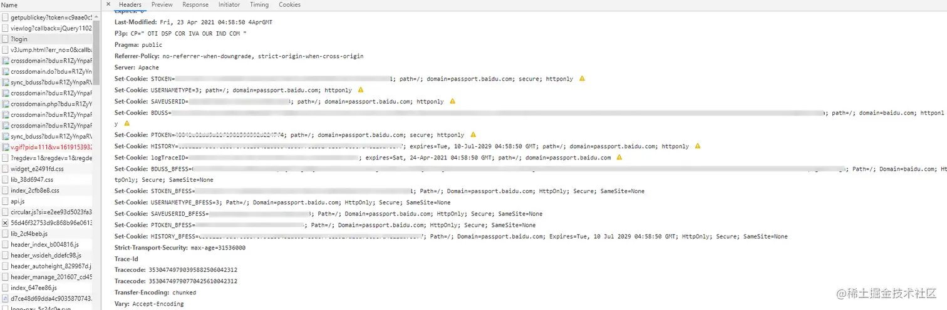
Task: Open the Initiator tab
Action: click(x=229, y=4)
